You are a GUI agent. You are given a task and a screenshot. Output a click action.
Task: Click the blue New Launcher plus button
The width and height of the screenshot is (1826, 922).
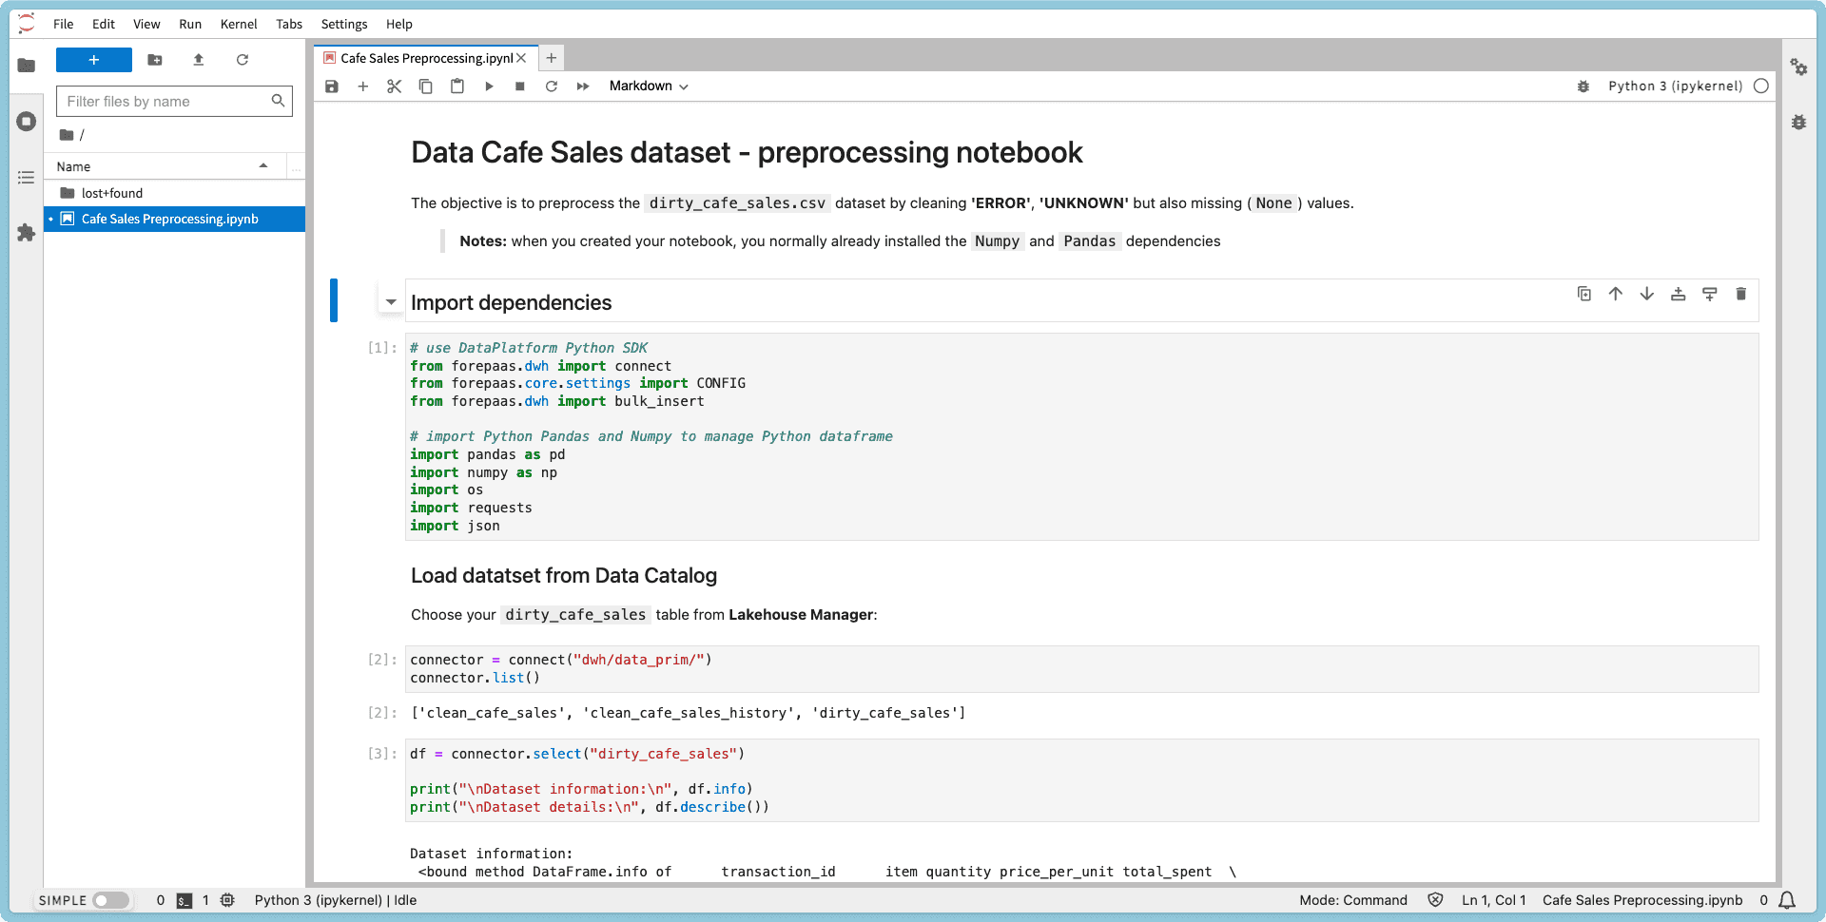click(x=94, y=60)
